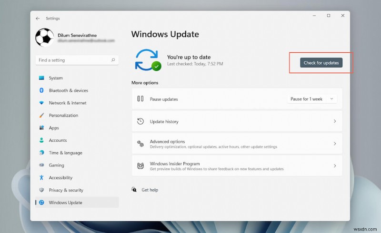Image resolution: width=381 pixels, height=233 pixels.
Task: Open Privacy & security settings
Action: point(77,190)
